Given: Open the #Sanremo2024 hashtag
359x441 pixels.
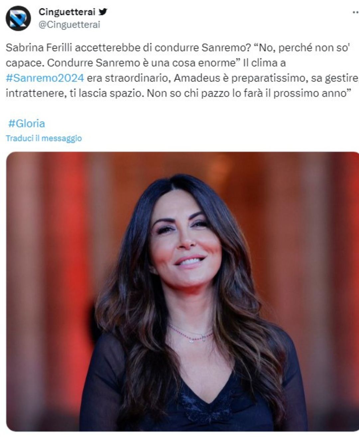Looking at the screenshot, I should [x=45, y=78].
